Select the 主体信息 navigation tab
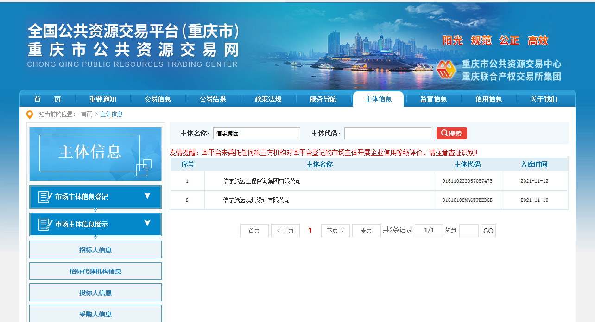 378,98
